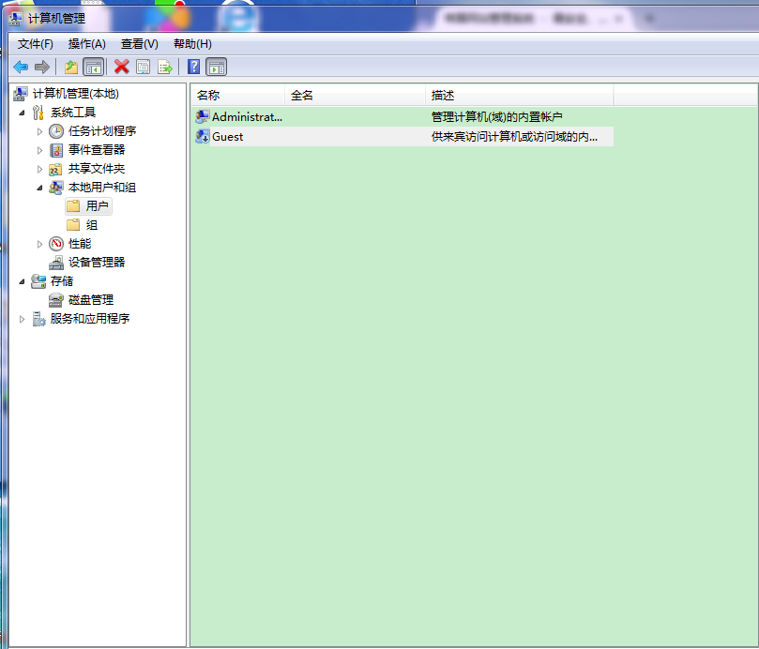Click the 事件查看器 icon
The height and width of the screenshot is (649, 759).
[56, 150]
